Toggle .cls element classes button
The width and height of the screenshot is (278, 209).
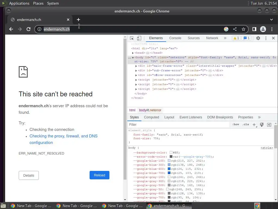tap(245, 124)
